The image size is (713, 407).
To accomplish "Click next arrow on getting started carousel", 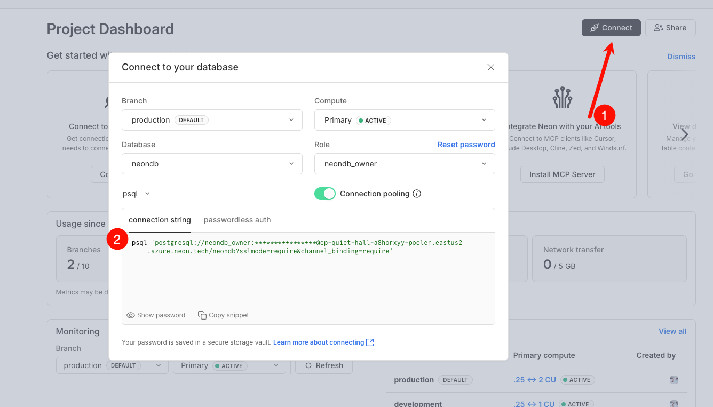I will pyautogui.click(x=685, y=135).
